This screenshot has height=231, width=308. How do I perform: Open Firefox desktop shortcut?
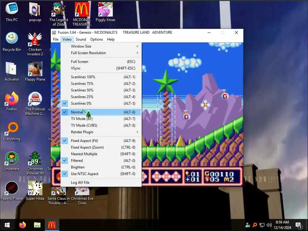[x=12, y=101]
